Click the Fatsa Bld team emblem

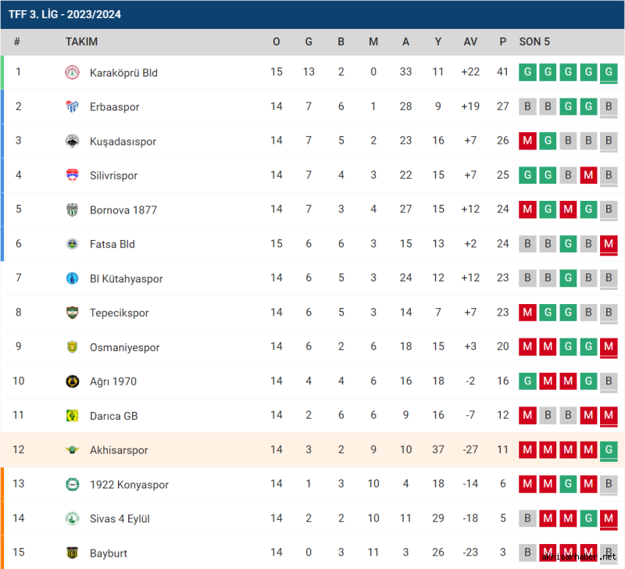coord(72,244)
